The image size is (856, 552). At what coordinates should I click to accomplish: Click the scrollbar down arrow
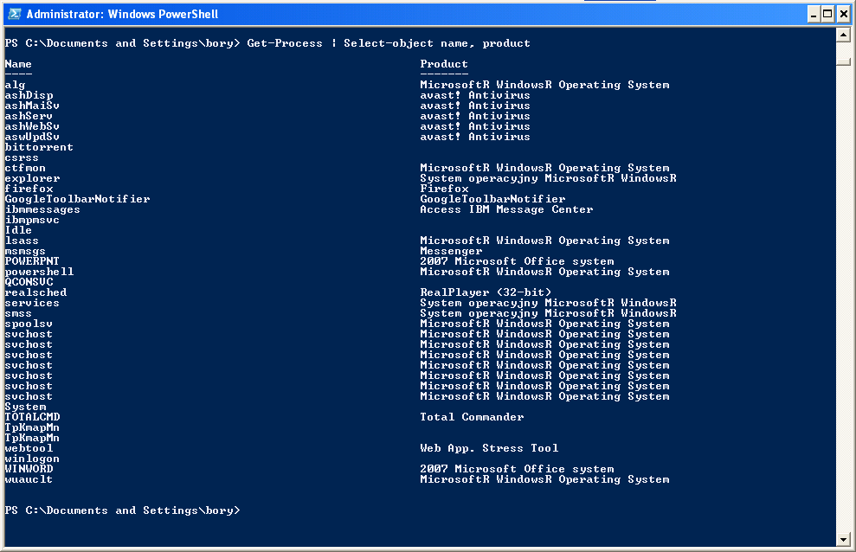[x=843, y=540]
